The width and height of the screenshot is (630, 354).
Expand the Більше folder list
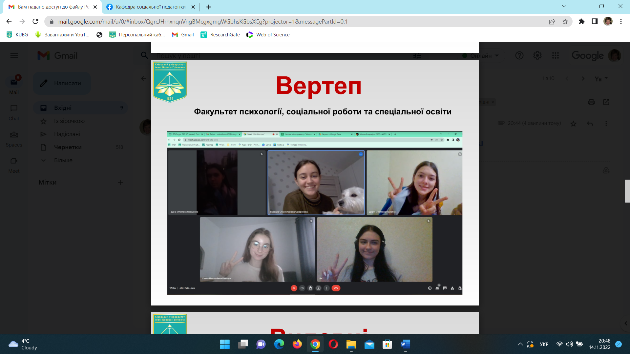[x=63, y=160]
